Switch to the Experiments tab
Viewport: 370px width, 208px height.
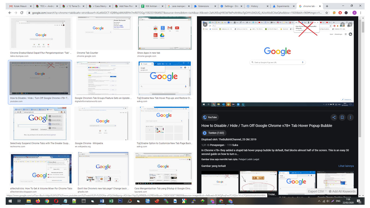(284, 6)
